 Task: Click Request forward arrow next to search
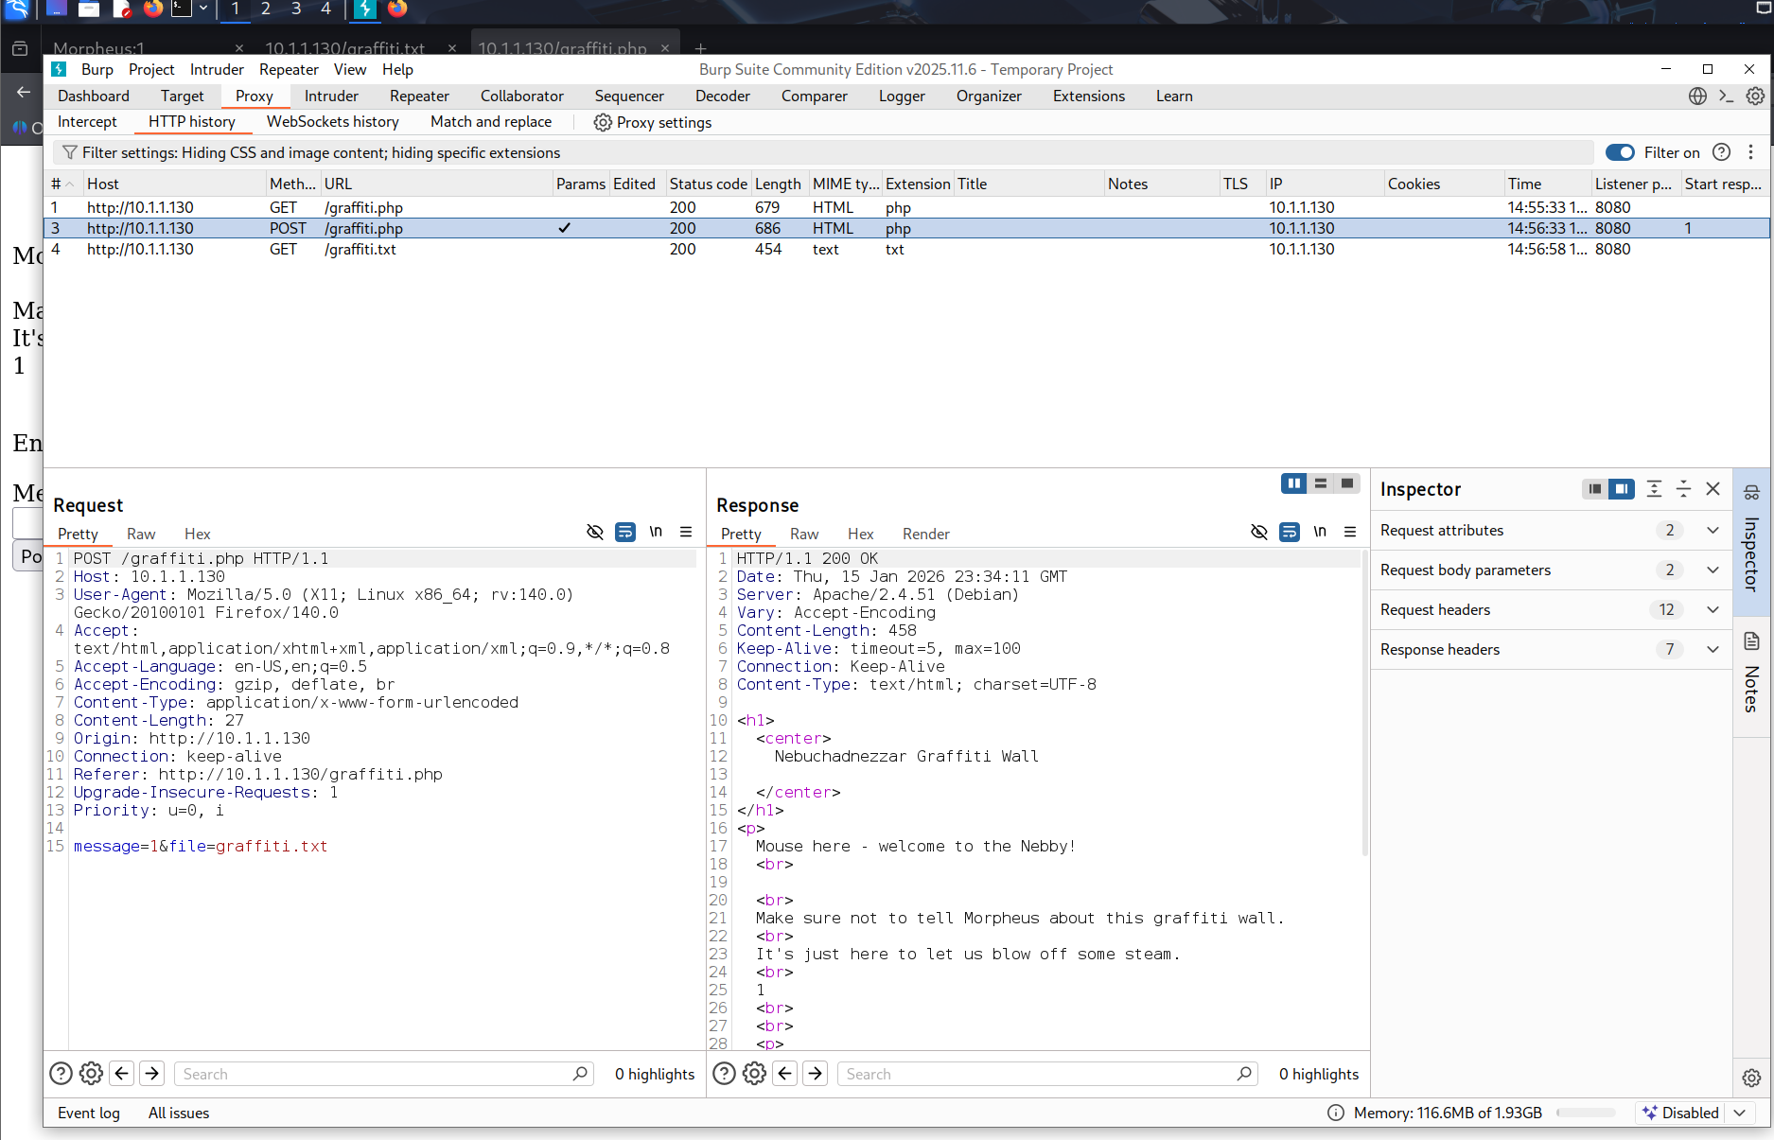[152, 1074]
